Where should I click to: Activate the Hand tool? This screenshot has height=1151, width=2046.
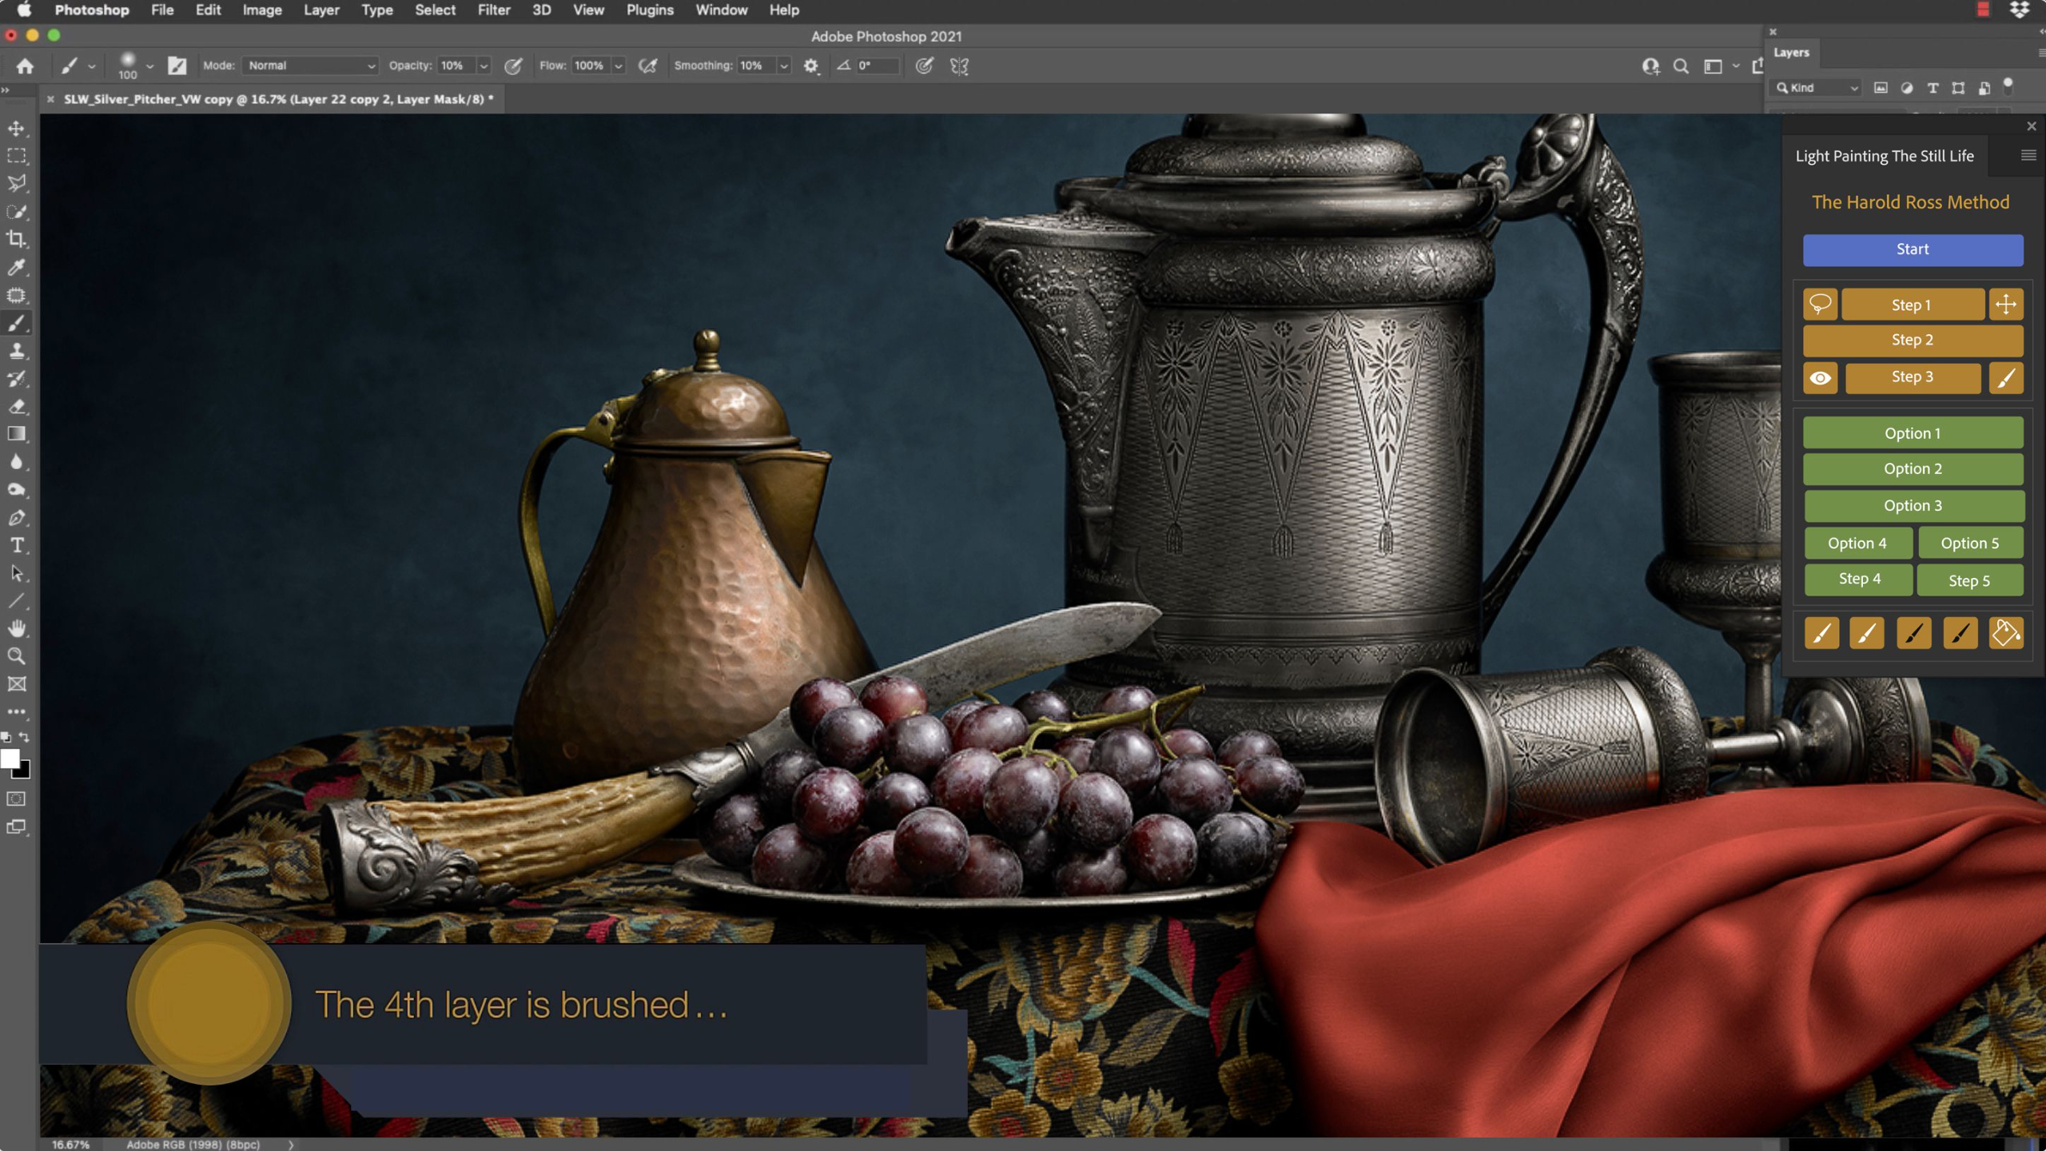(x=16, y=628)
